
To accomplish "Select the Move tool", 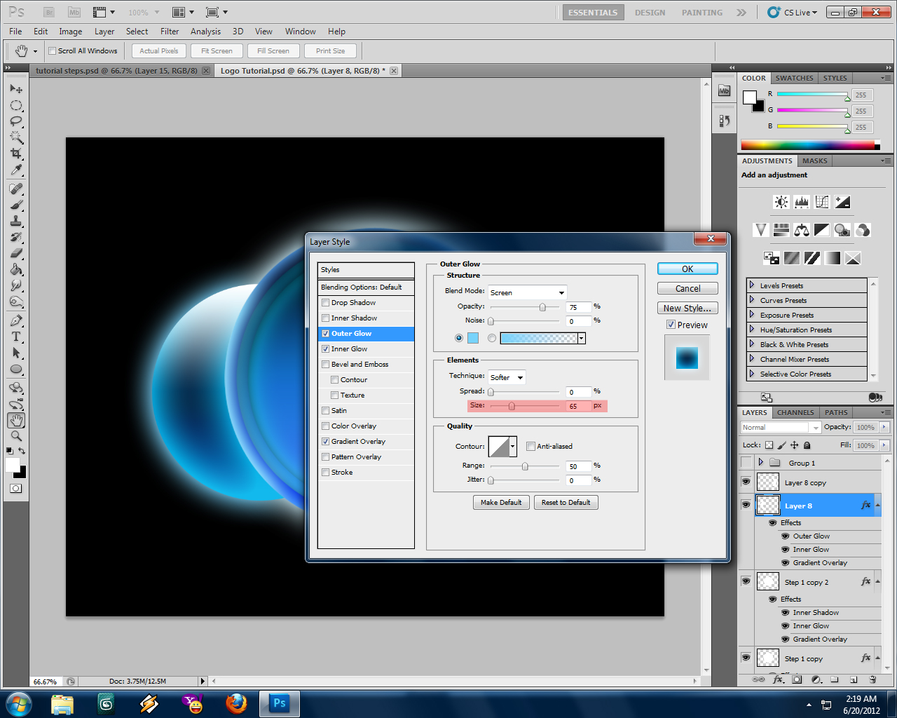I will pos(15,89).
